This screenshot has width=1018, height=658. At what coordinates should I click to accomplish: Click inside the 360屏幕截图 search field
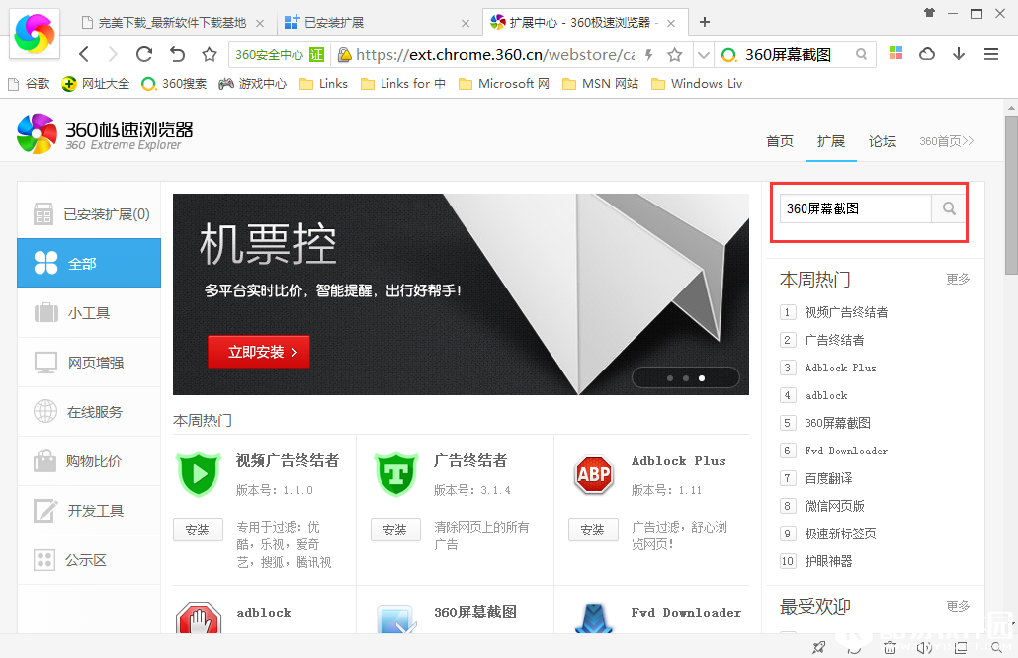point(855,209)
